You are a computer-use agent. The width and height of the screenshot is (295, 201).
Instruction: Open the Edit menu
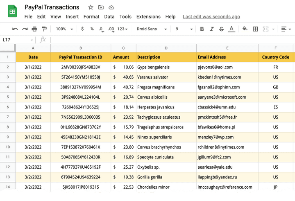(41, 17)
